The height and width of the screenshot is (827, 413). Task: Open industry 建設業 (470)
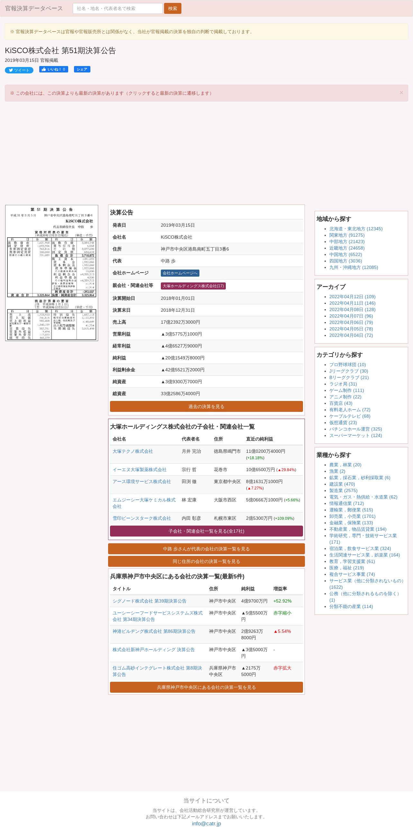point(342,484)
